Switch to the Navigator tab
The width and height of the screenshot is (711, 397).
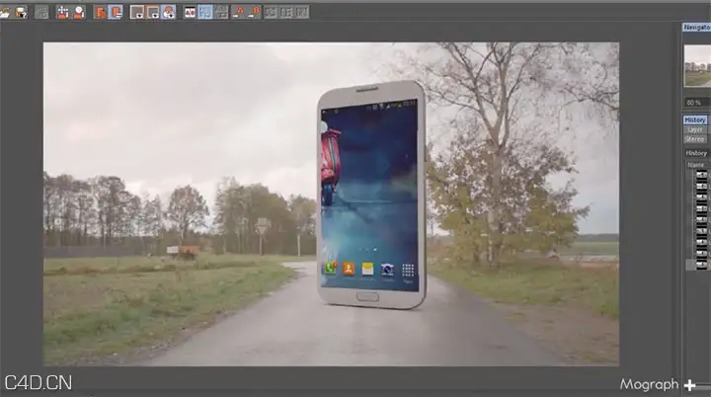tap(696, 28)
